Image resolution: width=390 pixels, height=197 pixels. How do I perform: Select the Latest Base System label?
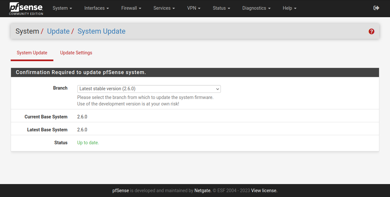point(47,130)
